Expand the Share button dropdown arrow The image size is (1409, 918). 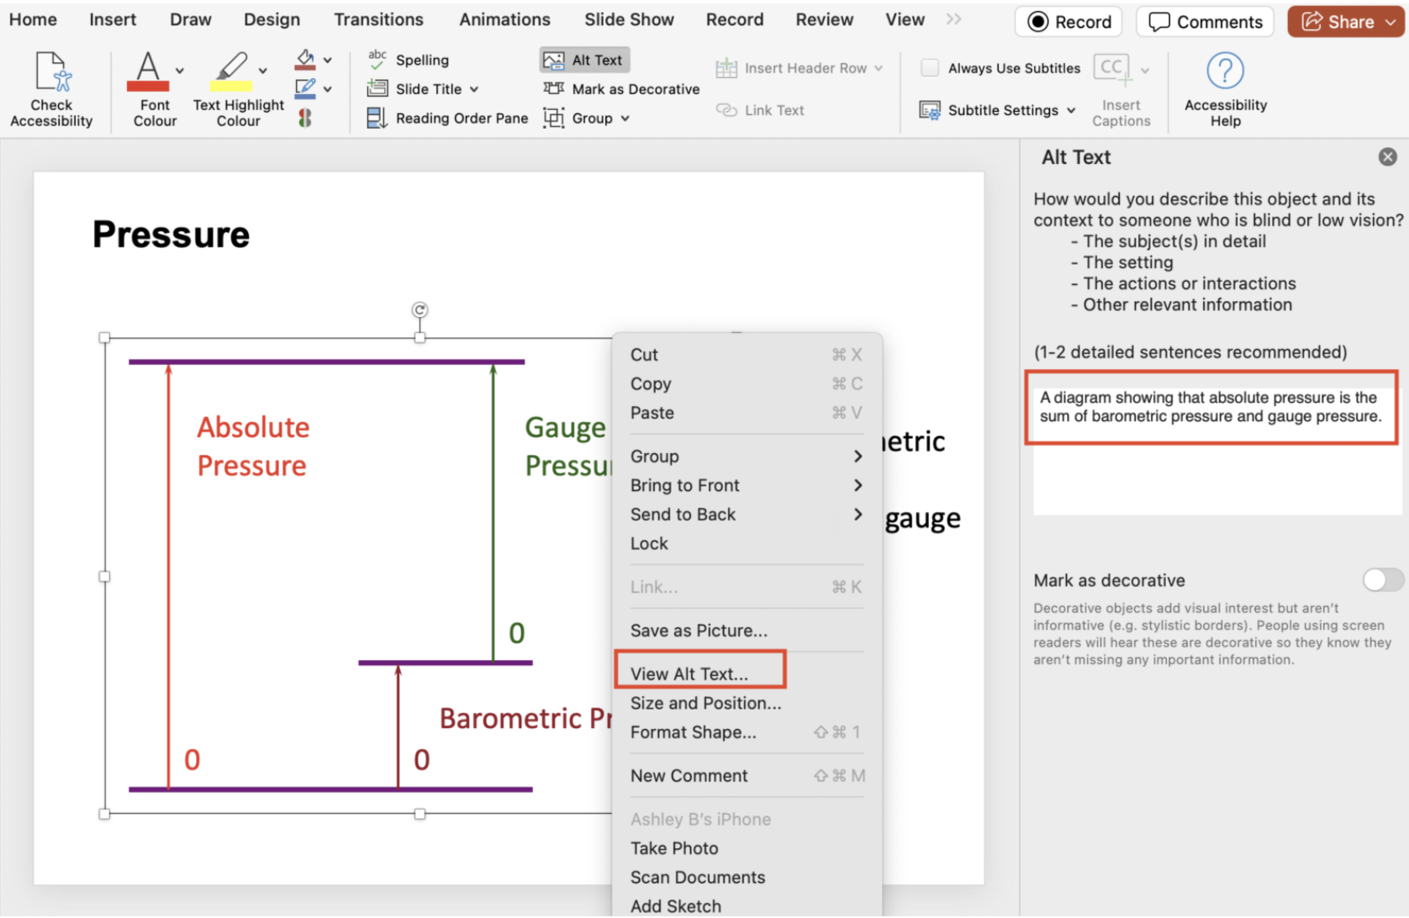pos(1391,22)
